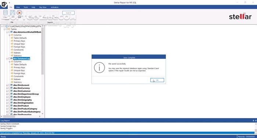Expand the dbo.DimProduct node
Viewport: 257px width, 138px height.
click(7, 106)
